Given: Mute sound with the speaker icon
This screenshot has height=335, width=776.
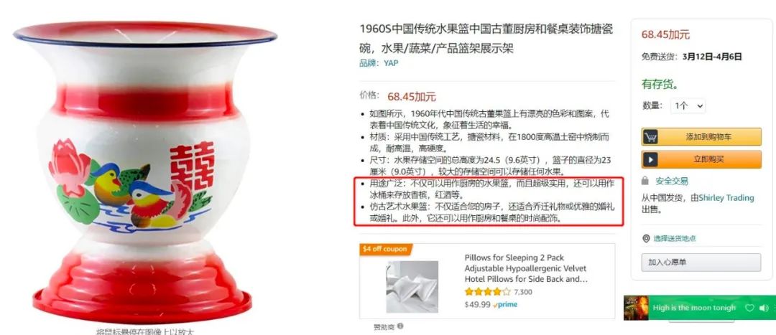Looking at the screenshot, I should 763,308.
